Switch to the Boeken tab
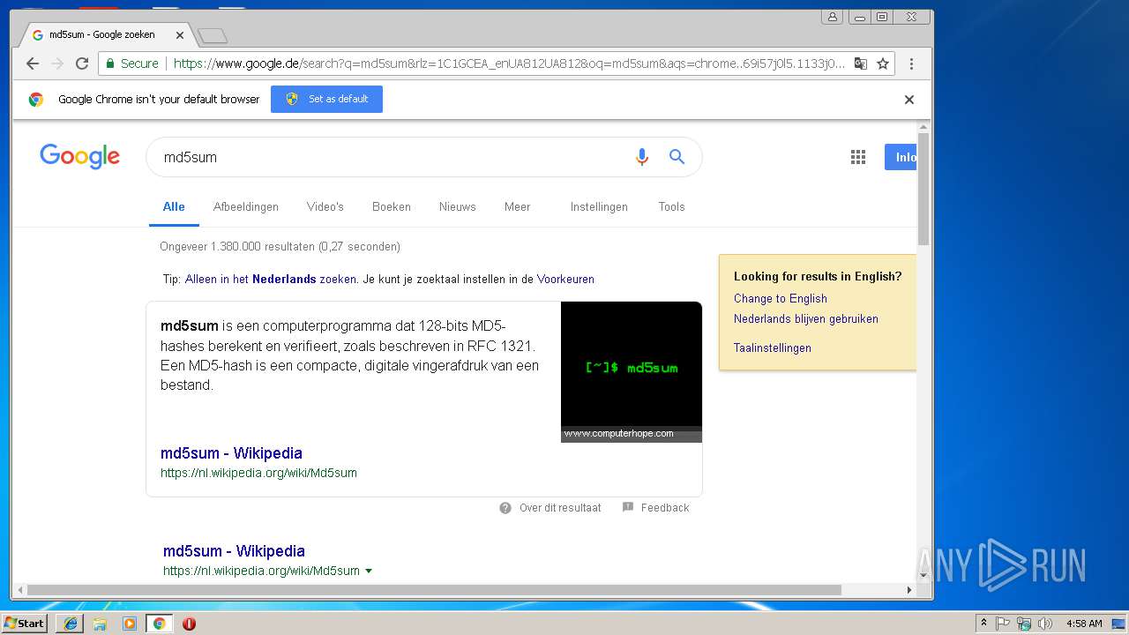 click(x=392, y=206)
